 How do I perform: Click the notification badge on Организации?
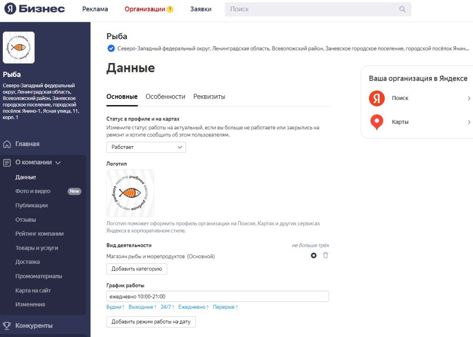tap(170, 9)
